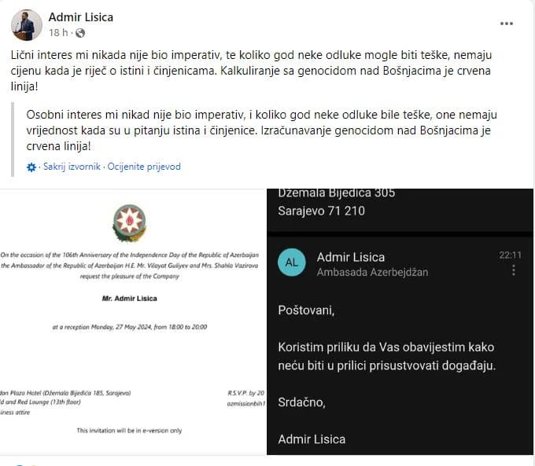Screen dimensions: 535x466
Task: Open the dark email screenshot image
Action: [x=400, y=321]
